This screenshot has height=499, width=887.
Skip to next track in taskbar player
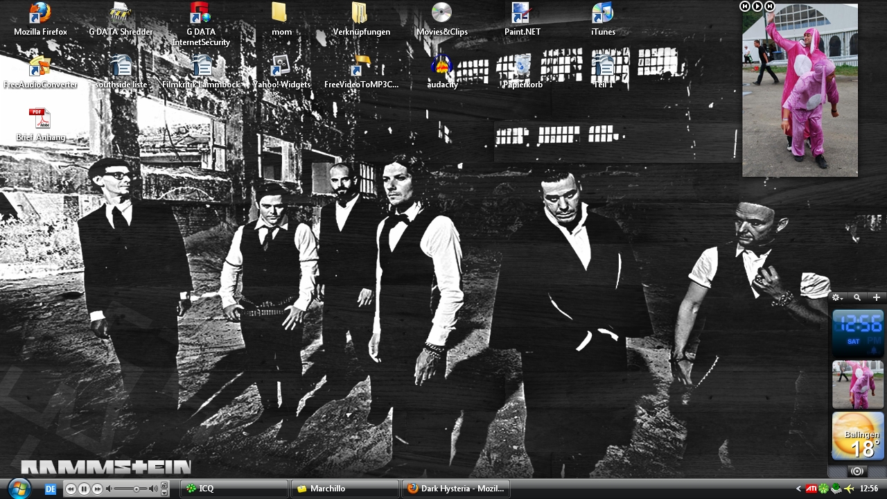(x=97, y=489)
